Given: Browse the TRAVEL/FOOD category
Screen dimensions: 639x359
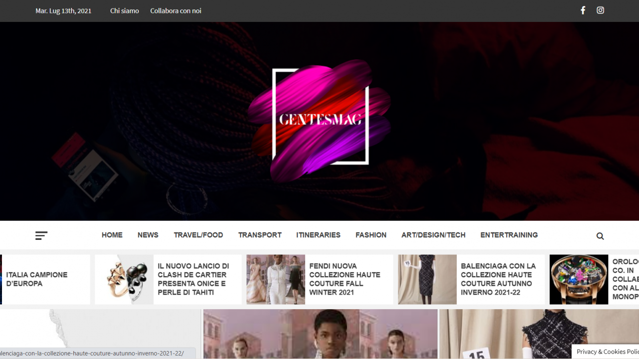Looking at the screenshot, I should point(198,235).
